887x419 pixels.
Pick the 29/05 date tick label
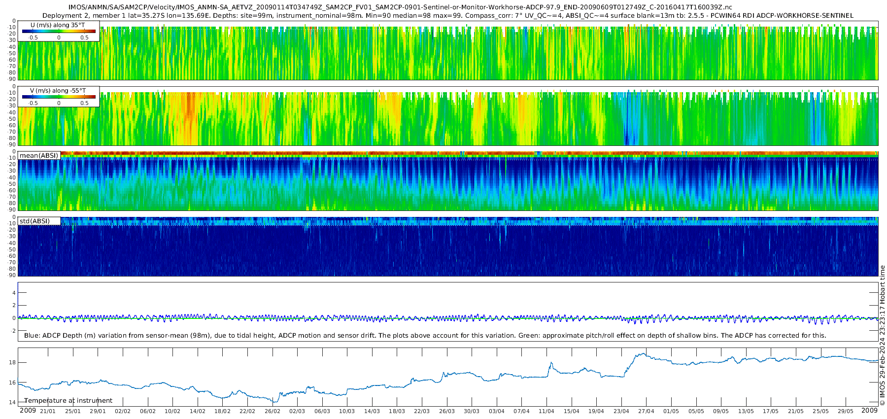[846, 411]
